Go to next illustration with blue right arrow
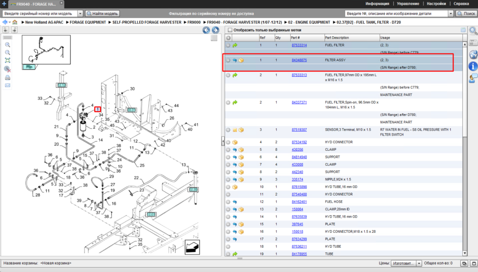This screenshot has width=478, height=272. click(x=215, y=30)
